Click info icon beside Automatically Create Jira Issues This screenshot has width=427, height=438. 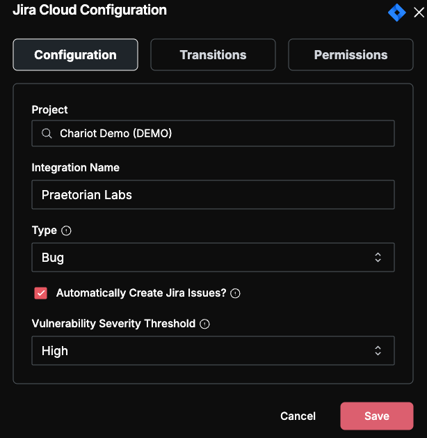[235, 293]
